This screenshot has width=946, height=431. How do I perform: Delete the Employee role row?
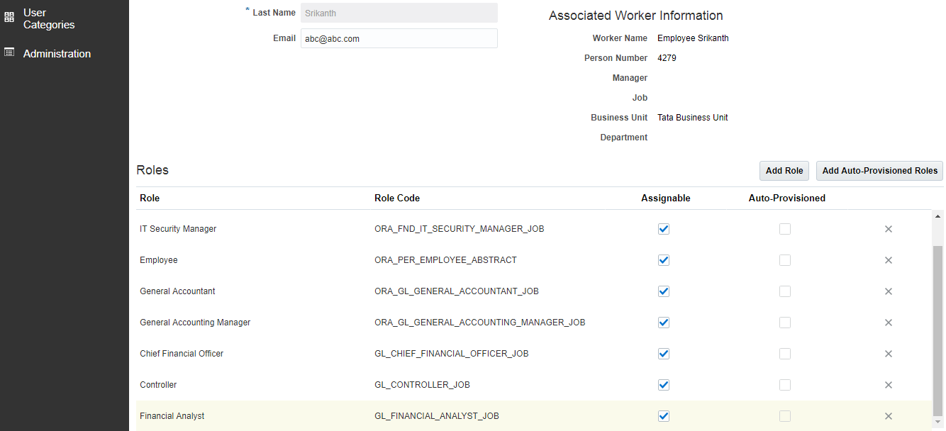pos(888,260)
